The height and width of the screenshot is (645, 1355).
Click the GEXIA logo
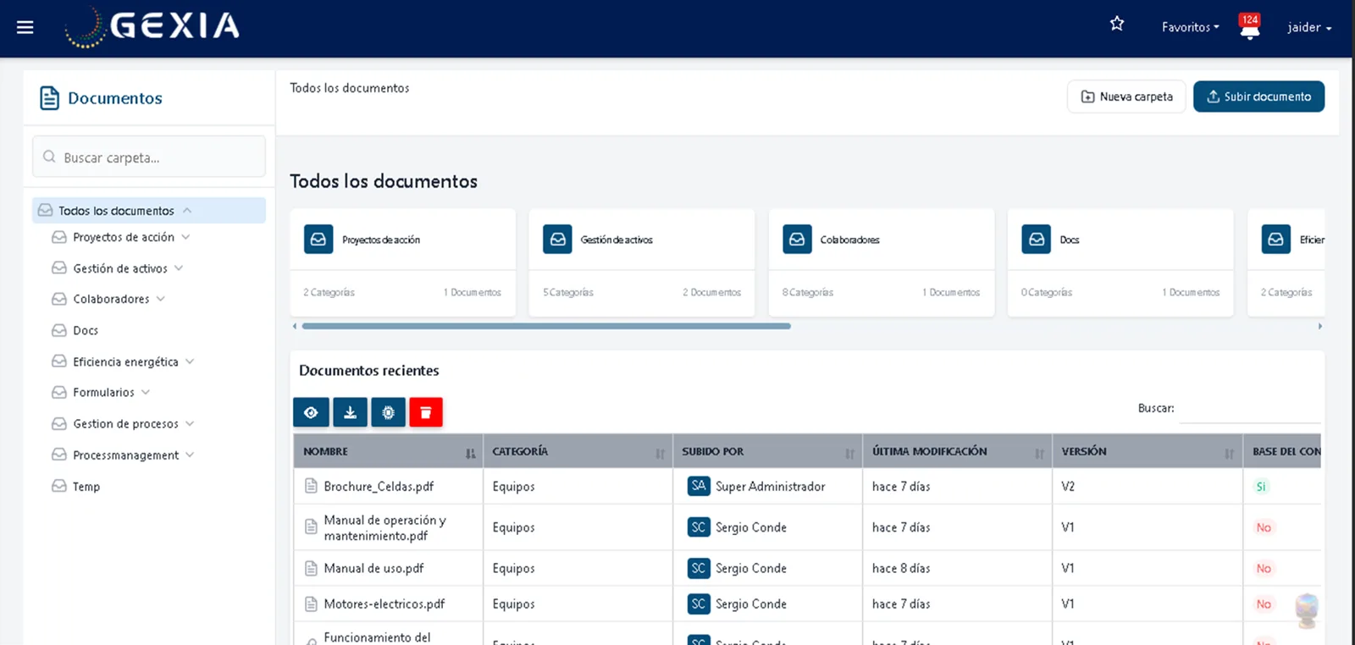[x=153, y=27]
